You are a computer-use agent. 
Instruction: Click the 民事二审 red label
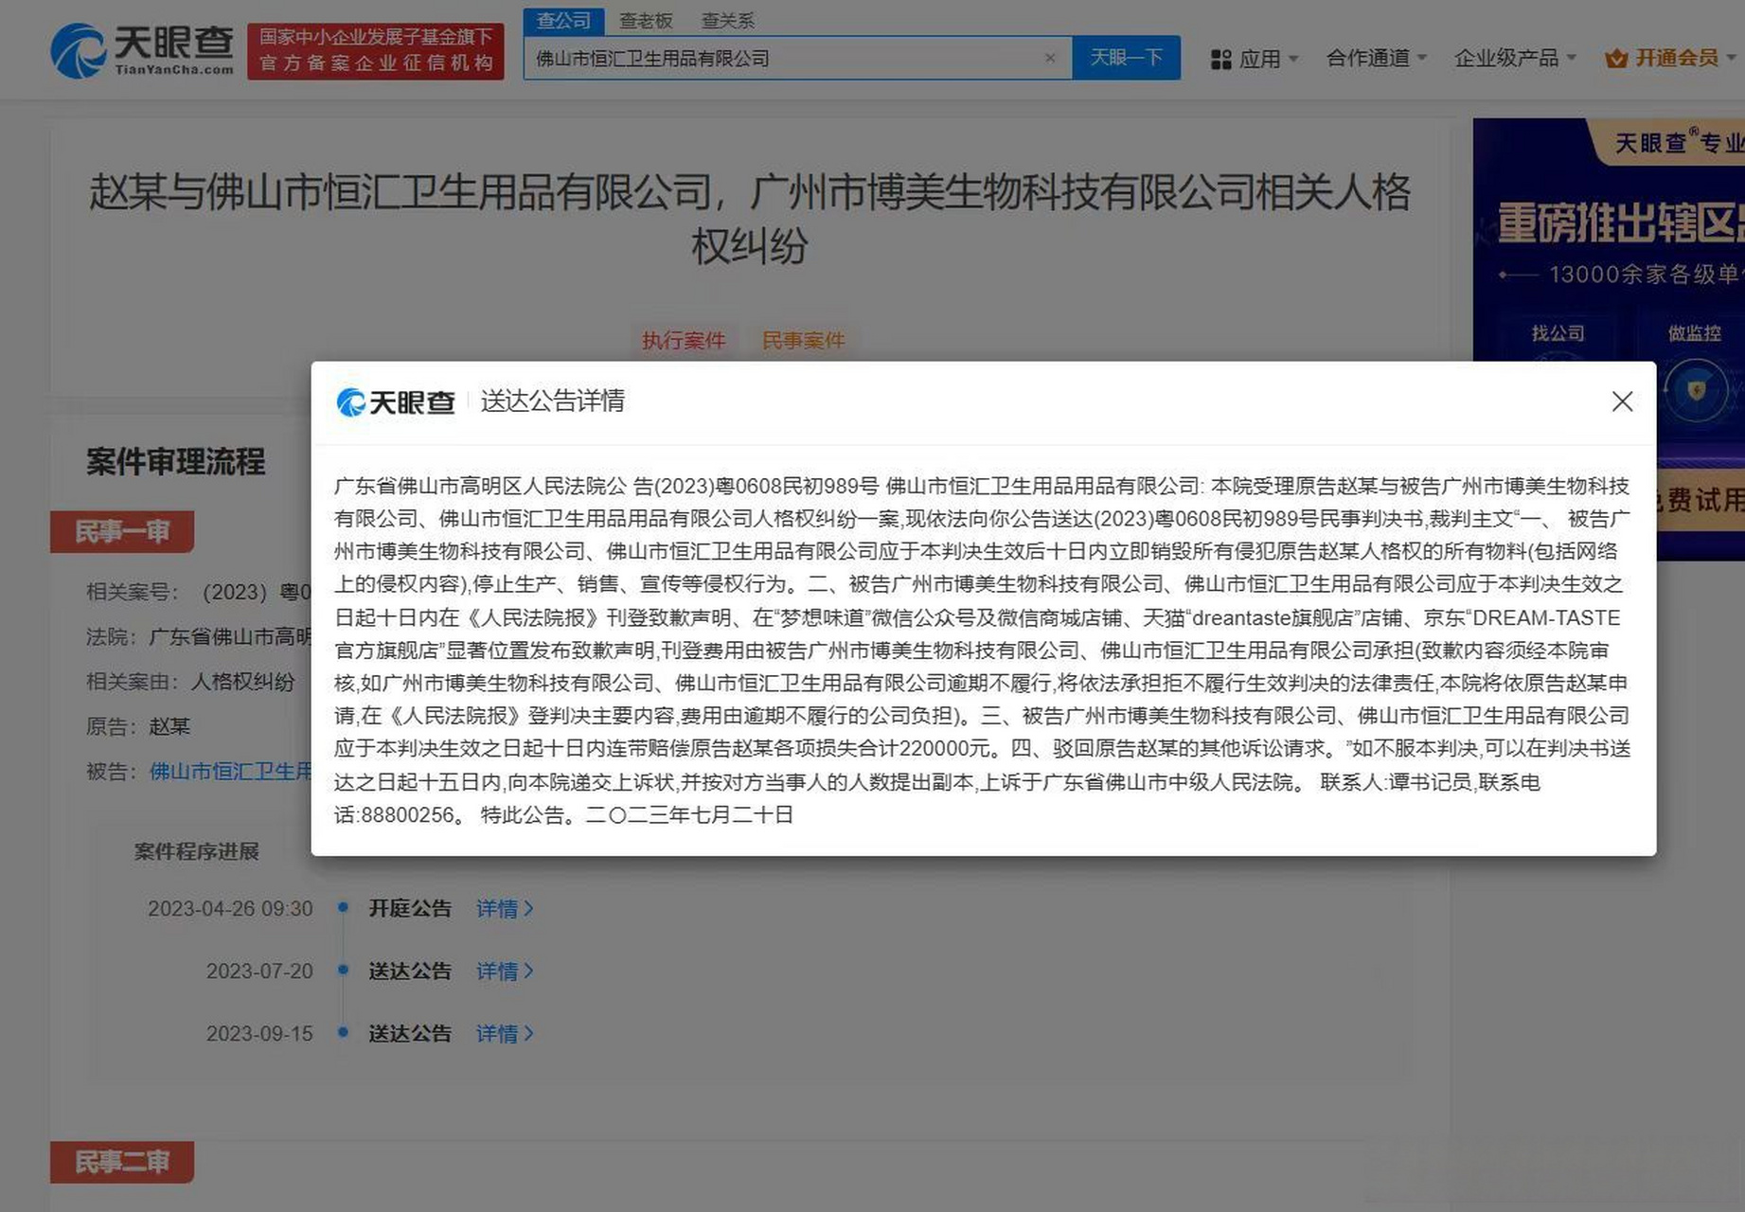[122, 1162]
